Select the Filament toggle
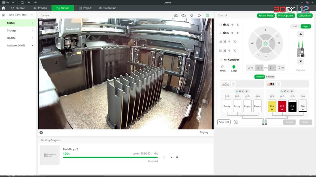 pyautogui.click(x=260, y=76)
